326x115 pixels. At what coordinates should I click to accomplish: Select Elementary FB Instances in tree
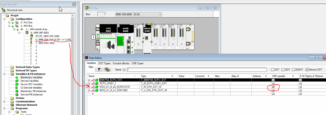click(33, 91)
